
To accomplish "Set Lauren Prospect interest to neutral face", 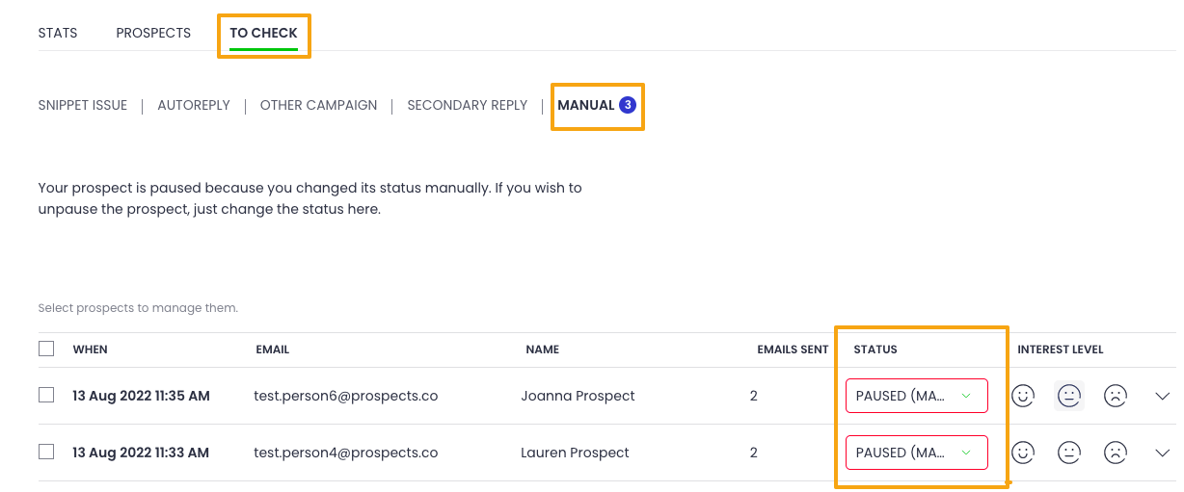I will click(x=1069, y=453).
